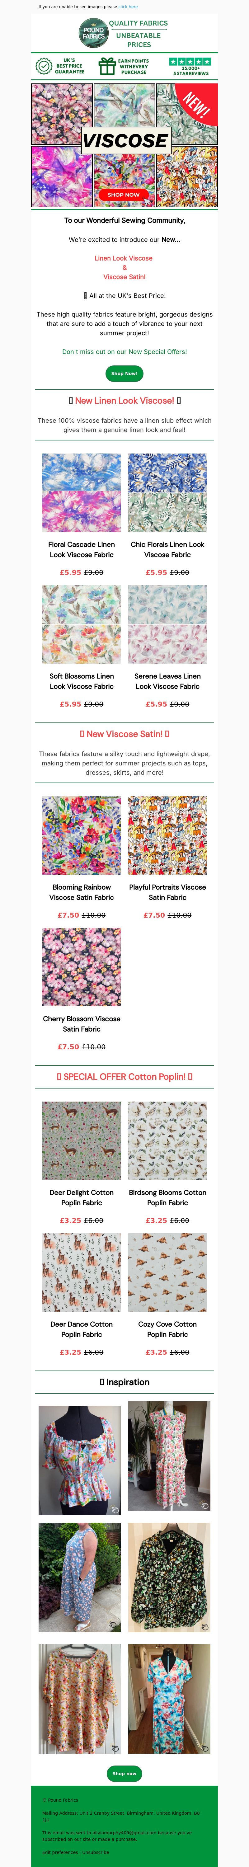Open Deer Delight Cotton Poplin image
Image resolution: width=249 pixels, height=1867 pixels.
coord(82,1141)
